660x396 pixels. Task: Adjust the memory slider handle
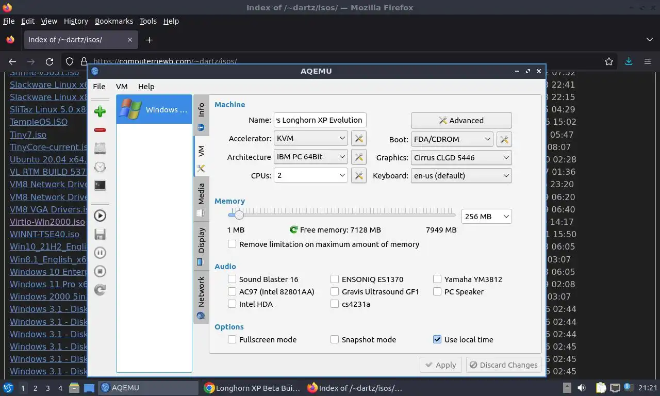239,215
